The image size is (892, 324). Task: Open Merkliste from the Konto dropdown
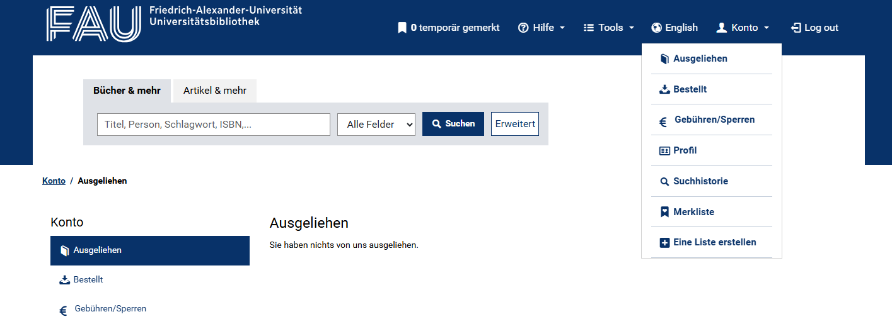(x=712, y=212)
